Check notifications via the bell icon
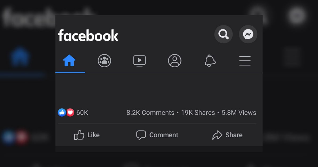 tap(210, 61)
